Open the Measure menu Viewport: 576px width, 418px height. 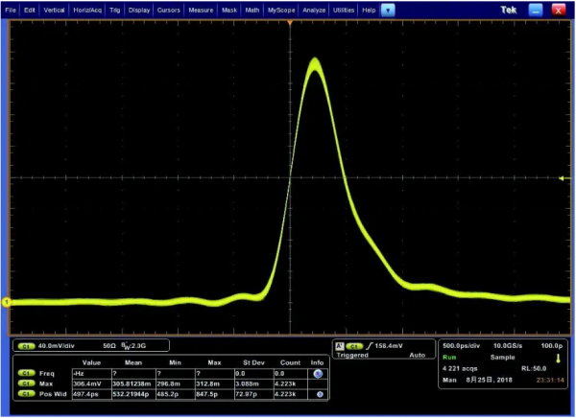pos(199,9)
